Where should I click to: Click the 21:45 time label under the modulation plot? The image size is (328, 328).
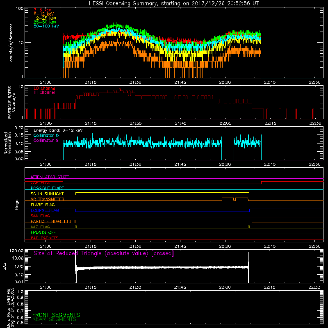180,164
